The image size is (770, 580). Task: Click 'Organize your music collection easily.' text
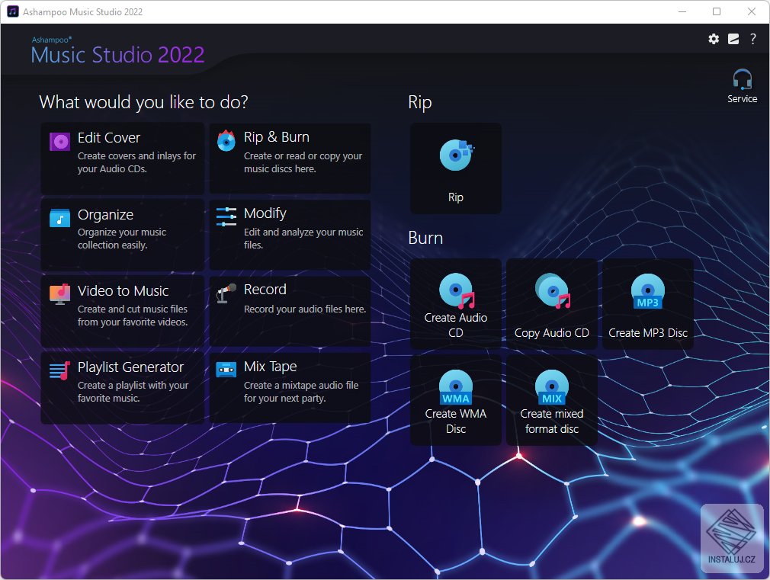(122, 239)
